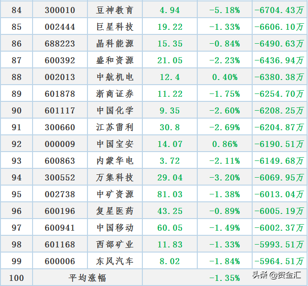308x286 pixels.
Task: Select stock code 000009
Action: tap(60, 144)
